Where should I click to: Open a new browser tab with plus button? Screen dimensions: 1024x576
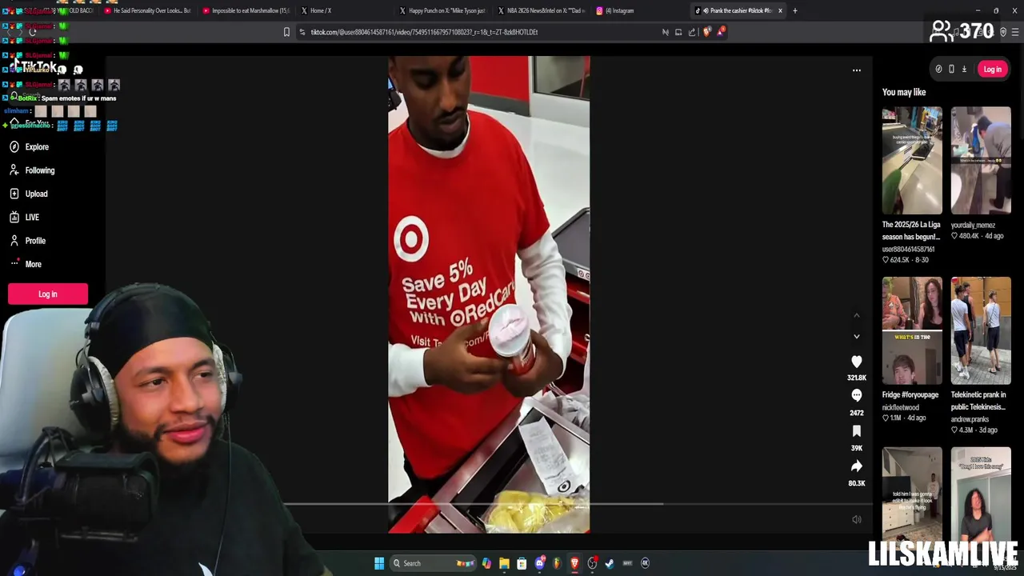[794, 10]
